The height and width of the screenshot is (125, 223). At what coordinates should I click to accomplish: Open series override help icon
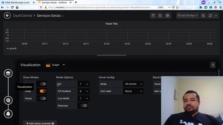point(53,124)
